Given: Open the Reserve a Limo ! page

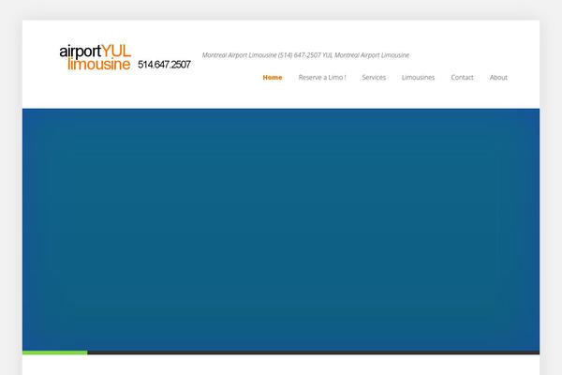Looking at the screenshot, I should coord(322,78).
